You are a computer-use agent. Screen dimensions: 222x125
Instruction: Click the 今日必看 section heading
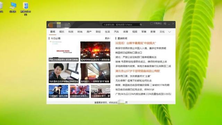55,38
